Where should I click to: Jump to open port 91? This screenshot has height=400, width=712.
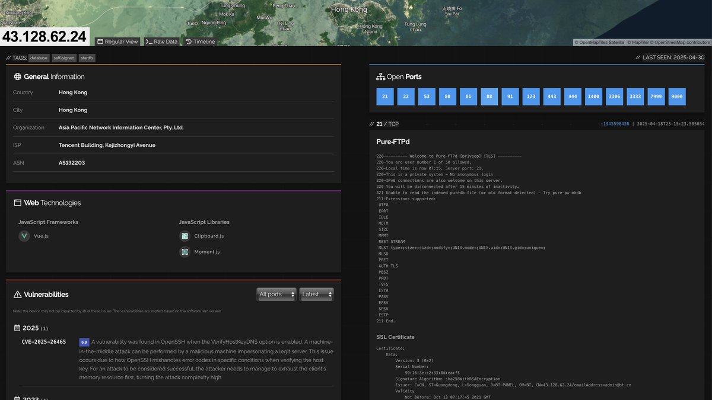point(510,97)
